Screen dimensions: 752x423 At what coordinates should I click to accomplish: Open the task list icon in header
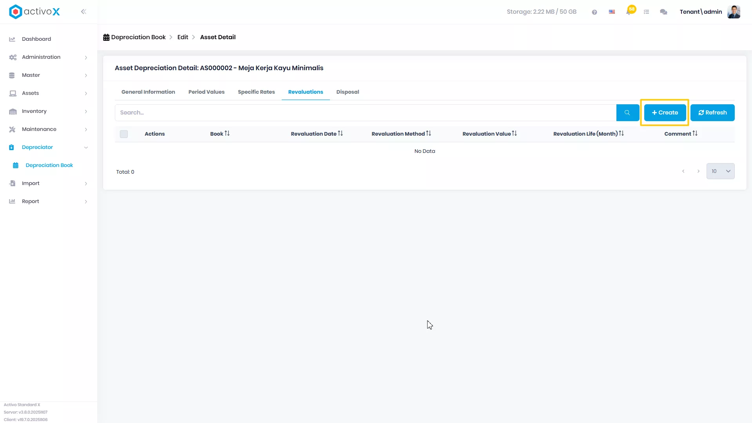coord(646,12)
